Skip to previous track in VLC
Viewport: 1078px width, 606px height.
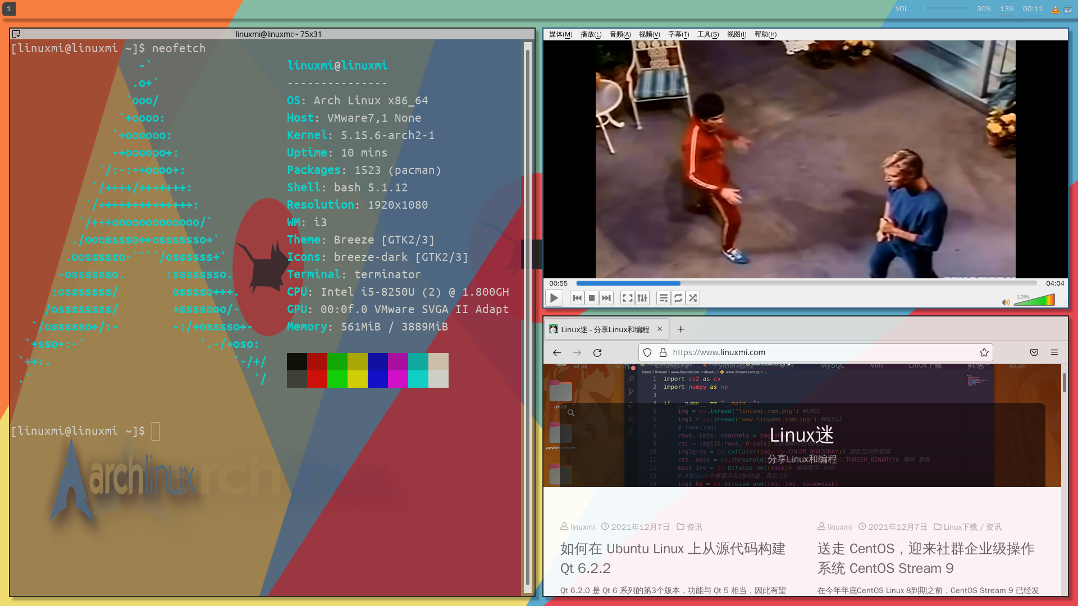[577, 298]
